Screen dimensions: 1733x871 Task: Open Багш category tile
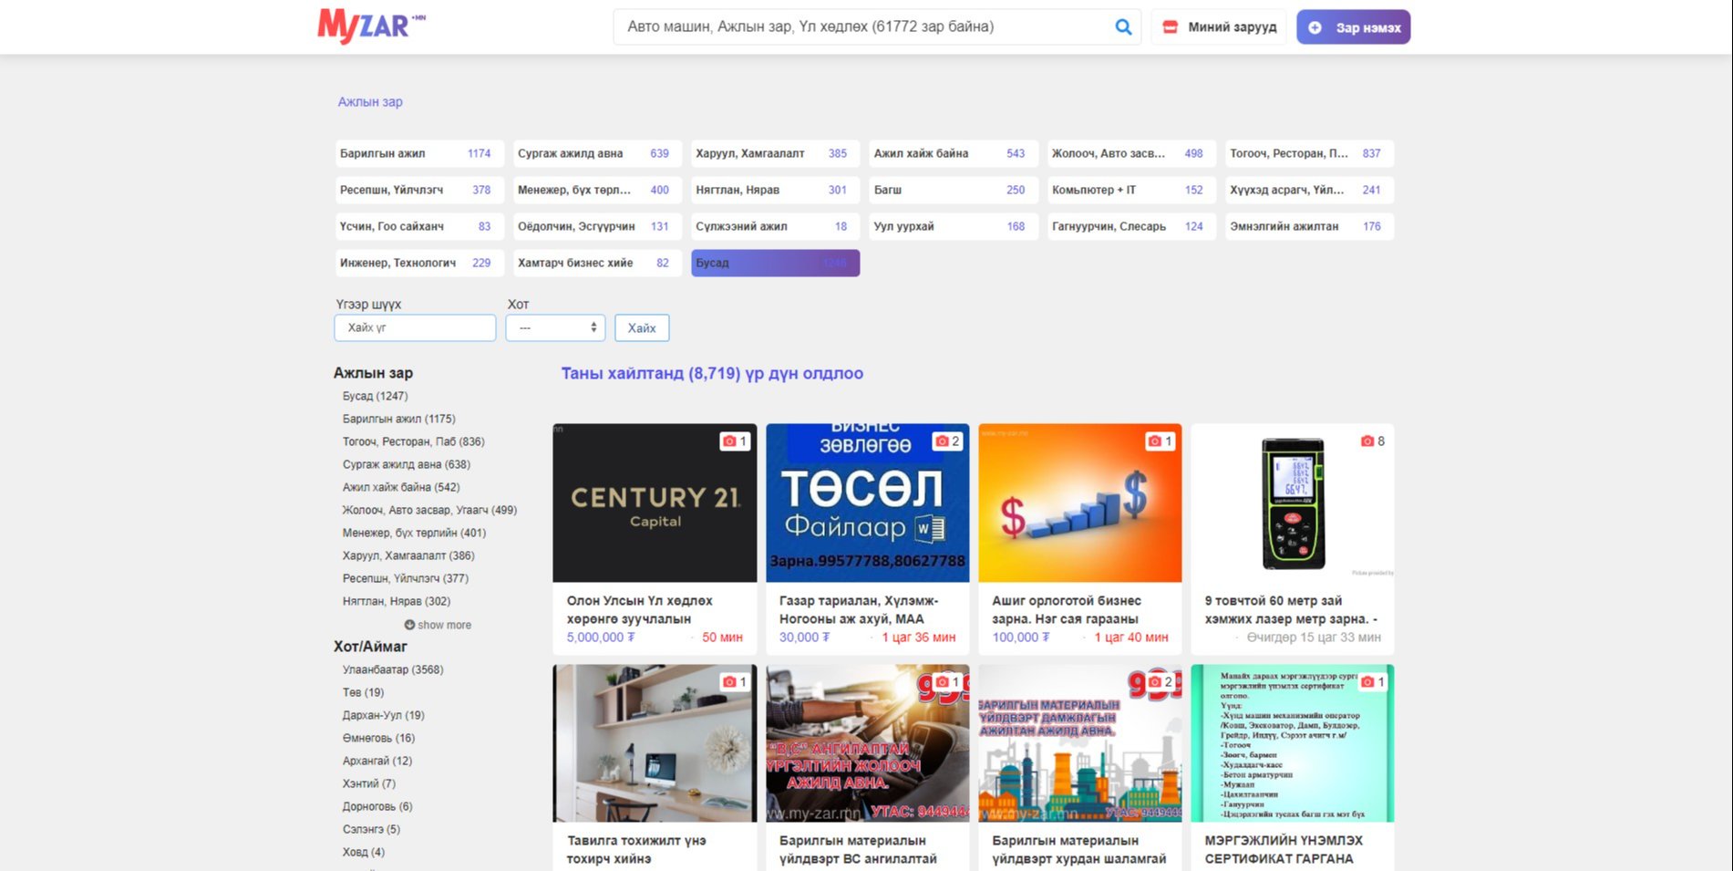click(953, 190)
